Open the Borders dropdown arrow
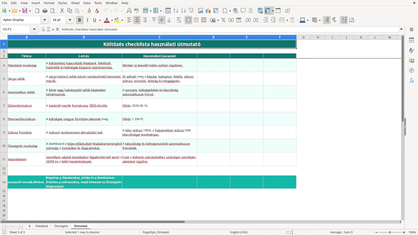This screenshot has height=235, width=418. (287, 20)
